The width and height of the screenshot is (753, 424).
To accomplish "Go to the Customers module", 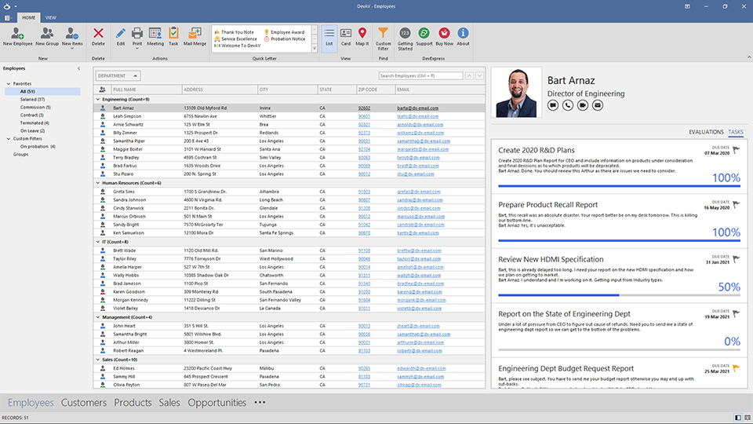I will pyautogui.click(x=84, y=403).
